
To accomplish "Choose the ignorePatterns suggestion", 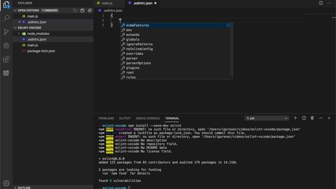I will coord(176,44).
